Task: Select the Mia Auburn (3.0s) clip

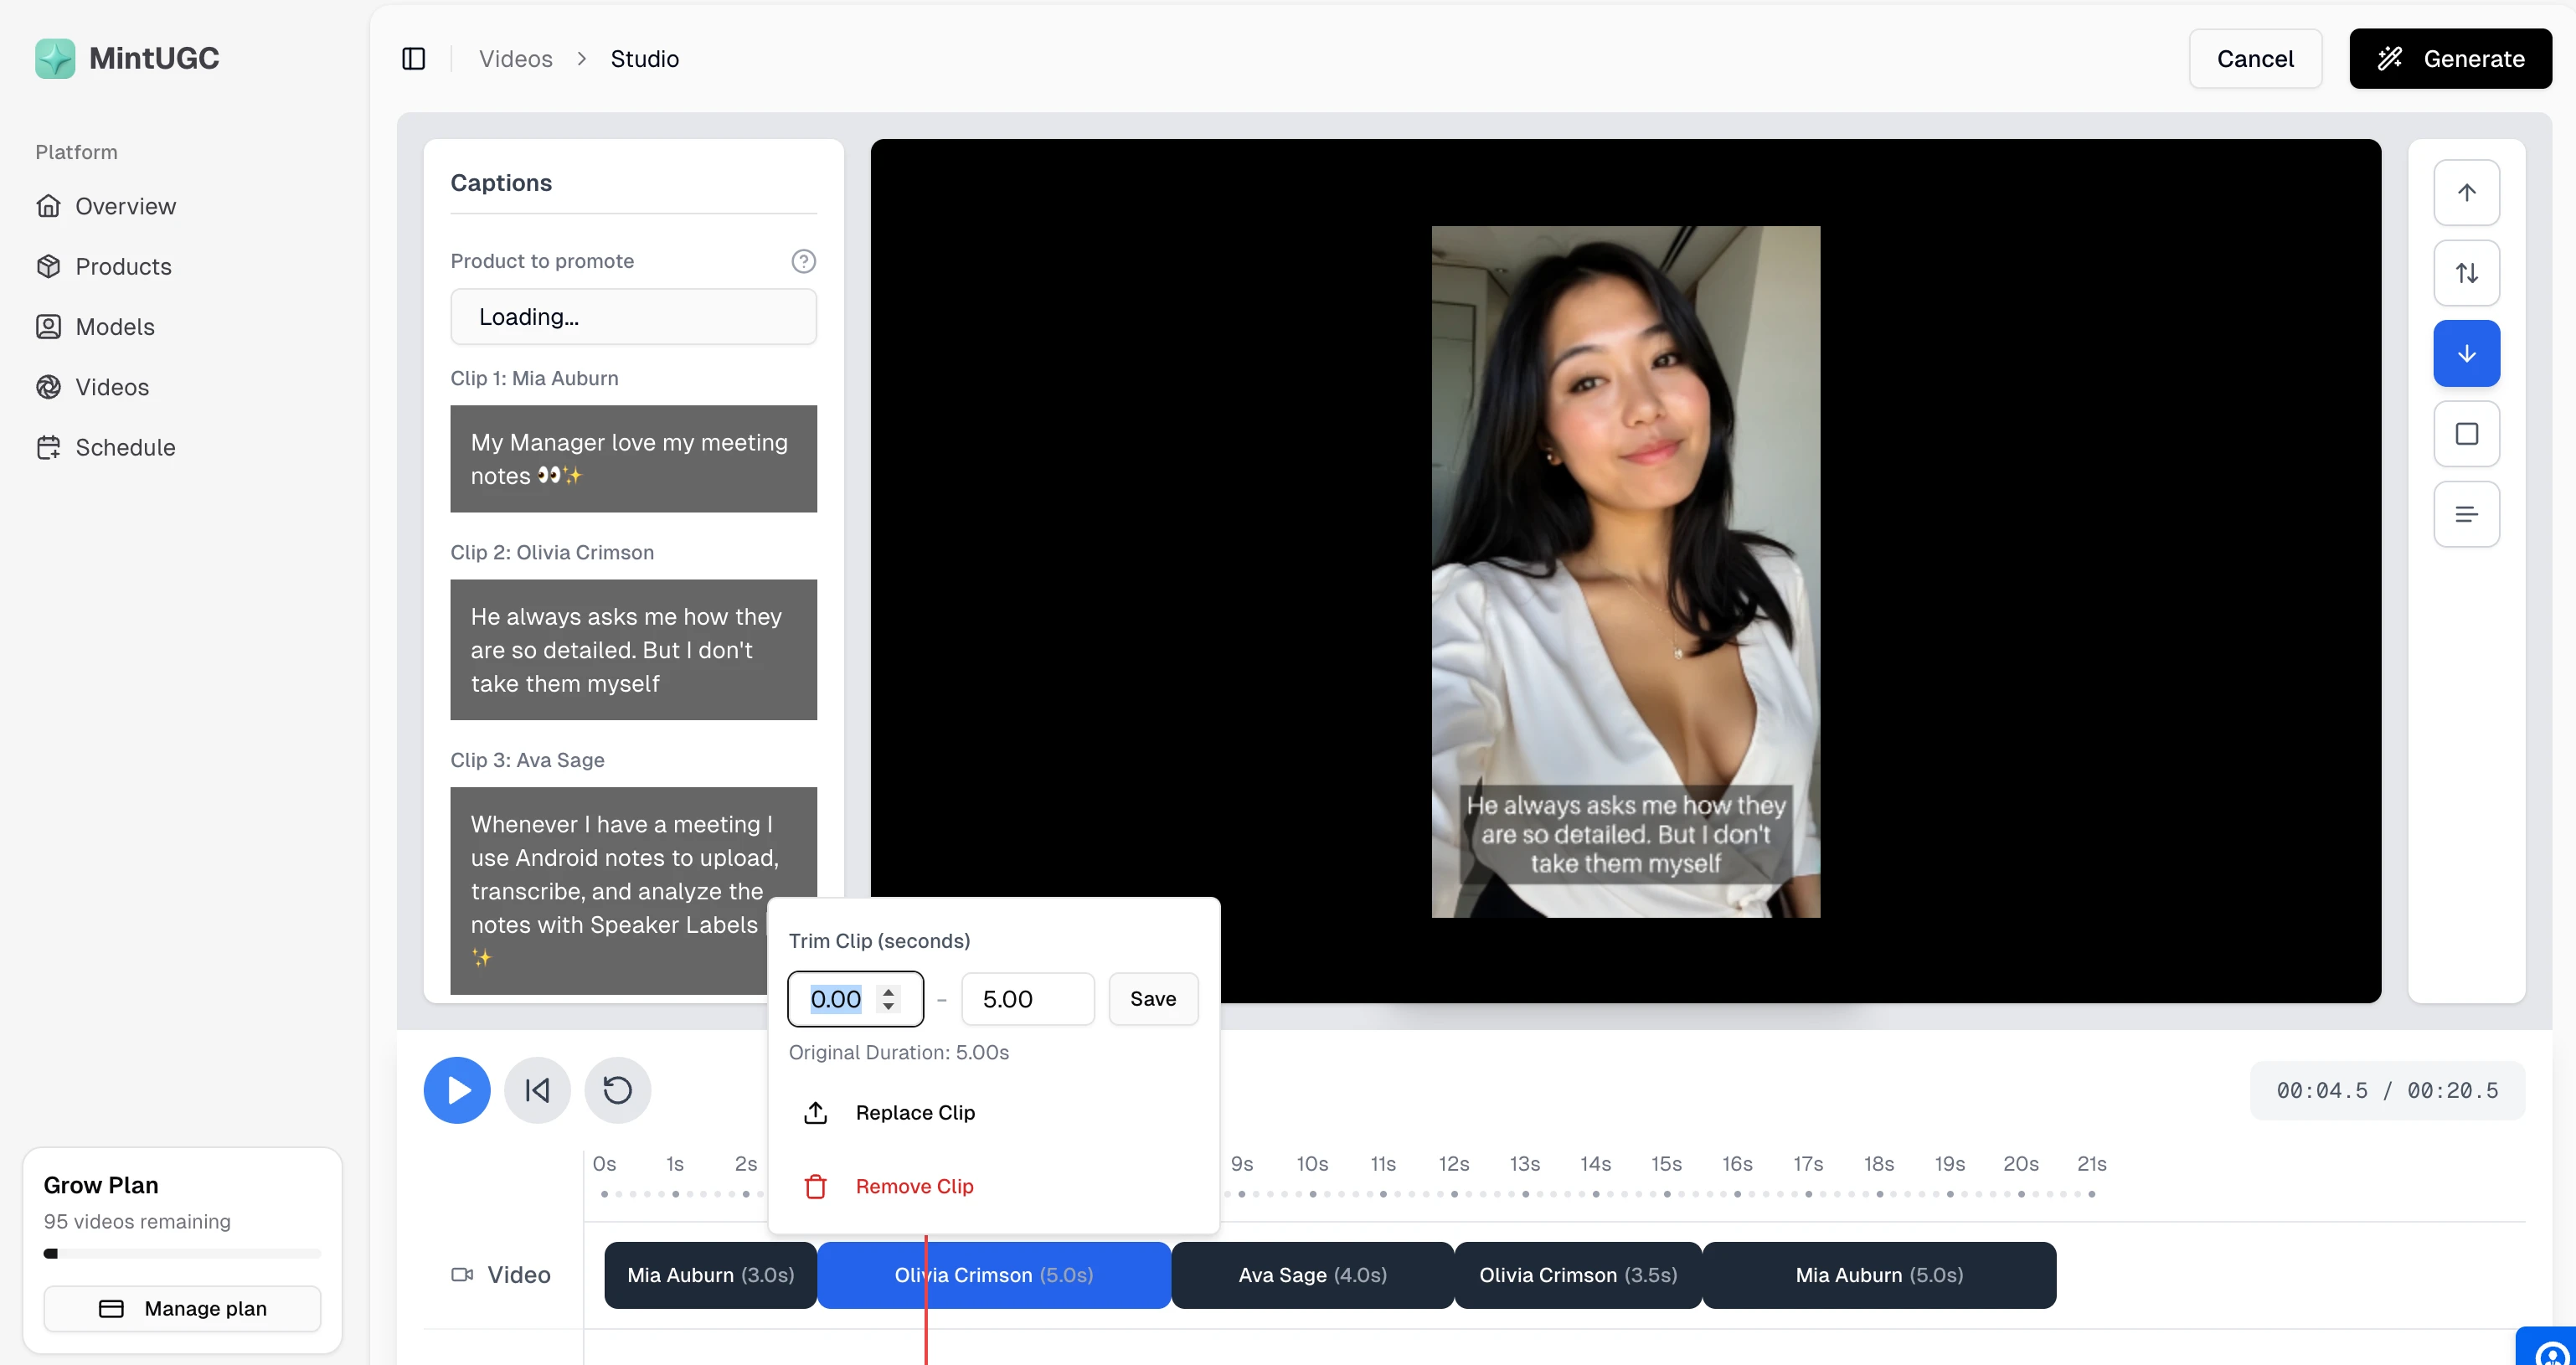Action: tap(710, 1276)
